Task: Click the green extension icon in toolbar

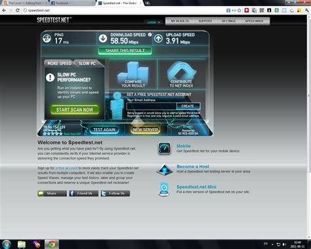Action: pos(277,11)
